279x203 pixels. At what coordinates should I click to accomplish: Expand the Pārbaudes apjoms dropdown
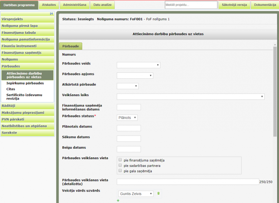[x=135, y=76]
